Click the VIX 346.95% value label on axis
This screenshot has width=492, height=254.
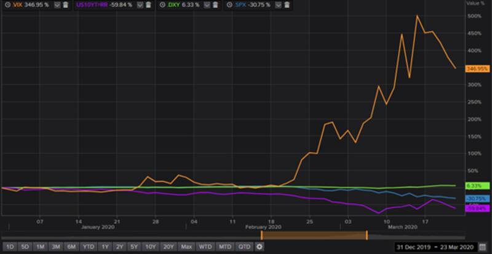[477, 68]
